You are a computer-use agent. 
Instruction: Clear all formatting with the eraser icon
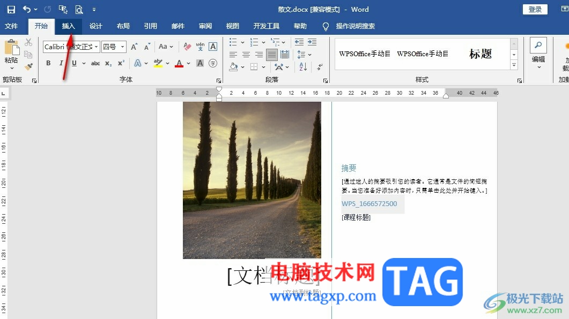[x=187, y=47]
